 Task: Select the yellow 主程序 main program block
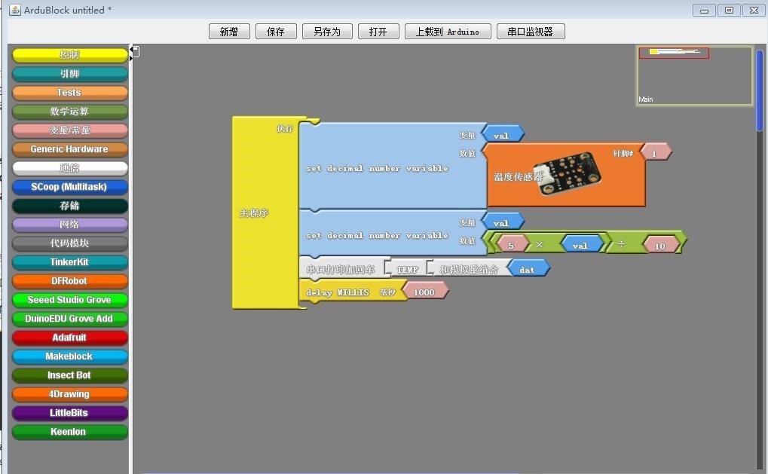[265, 213]
